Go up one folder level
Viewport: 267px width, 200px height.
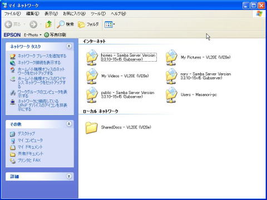pyautogui.click(x=48, y=24)
